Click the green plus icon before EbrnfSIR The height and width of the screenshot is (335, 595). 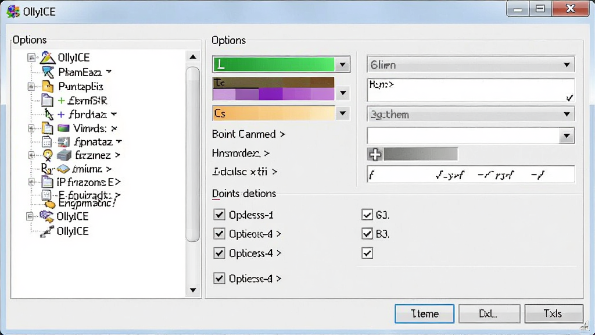pyautogui.click(x=61, y=101)
